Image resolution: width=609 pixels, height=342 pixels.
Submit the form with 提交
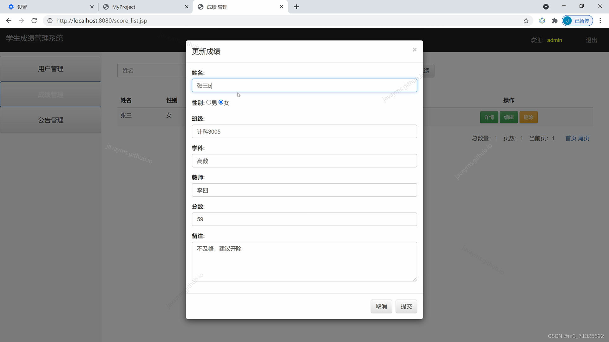pyautogui.click(x=406, y=306)
